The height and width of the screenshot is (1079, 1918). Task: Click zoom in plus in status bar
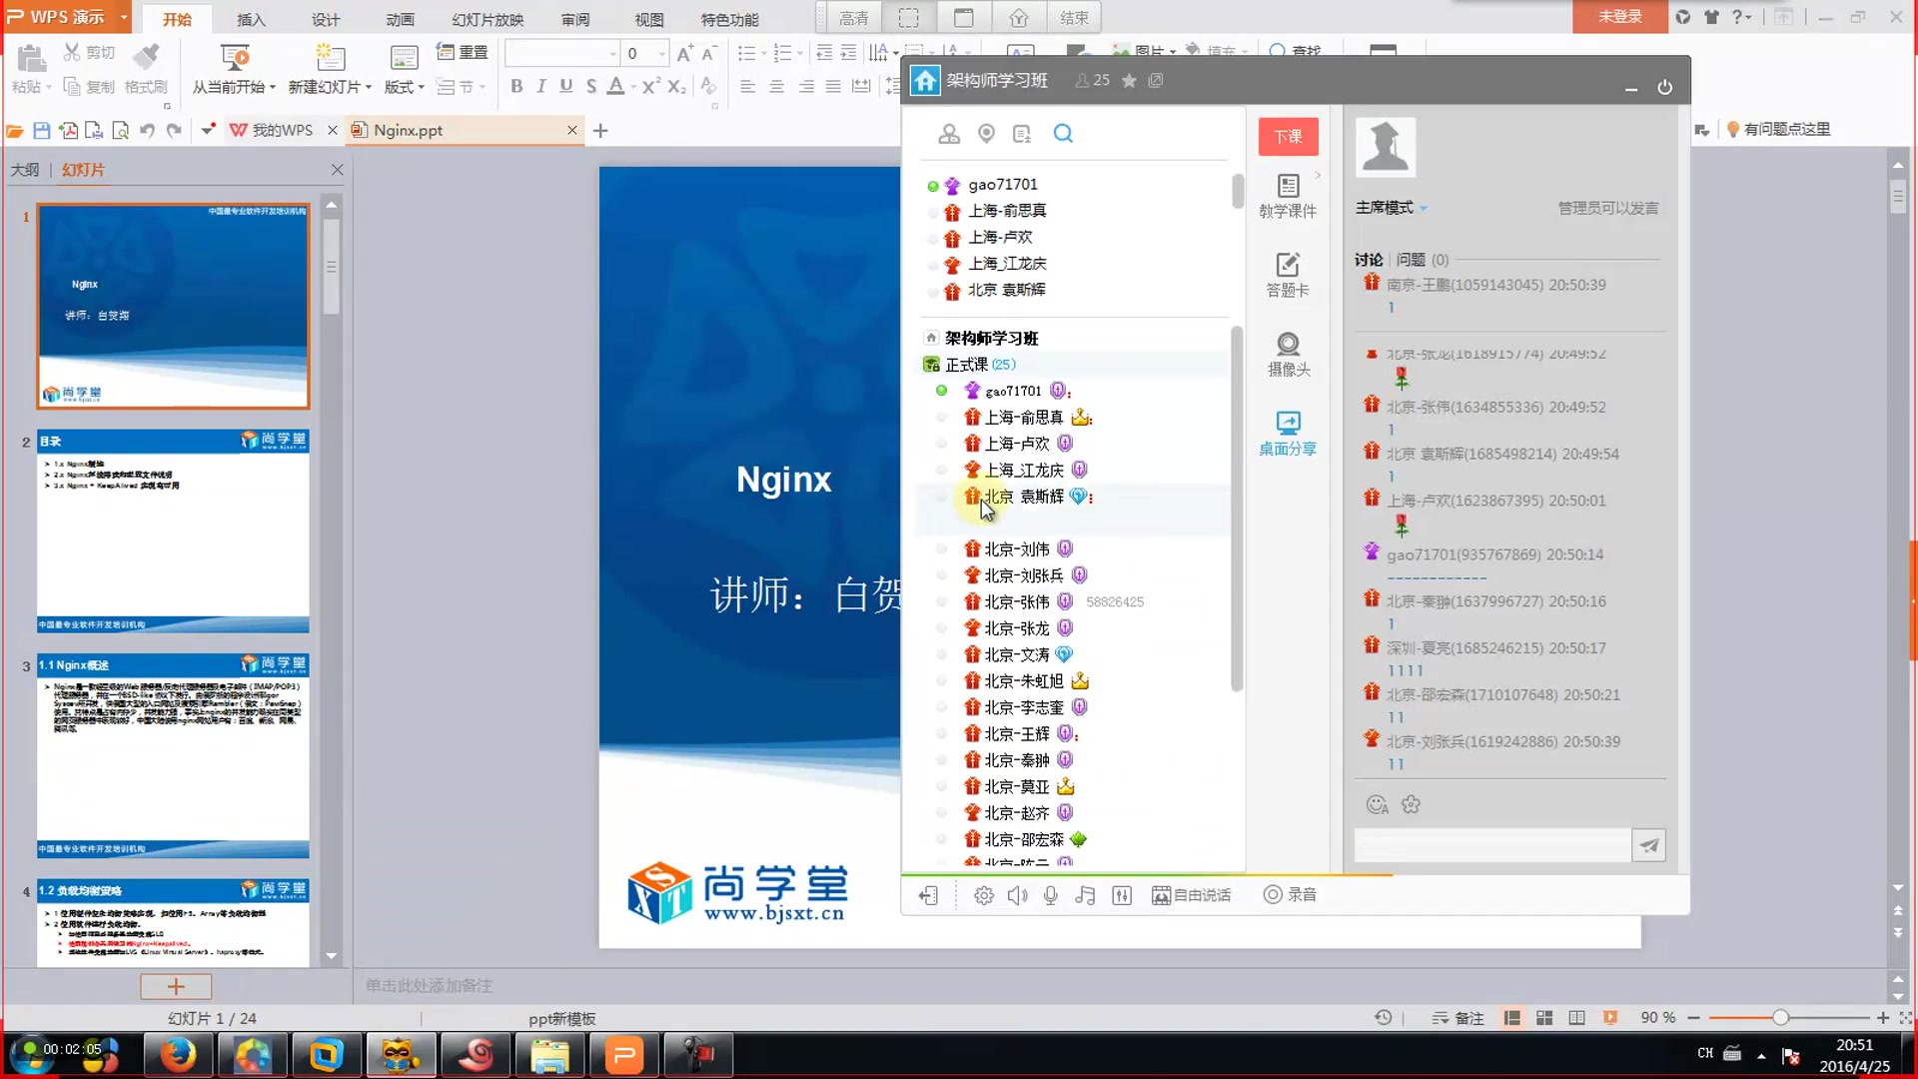[x=1883, y=1018]
